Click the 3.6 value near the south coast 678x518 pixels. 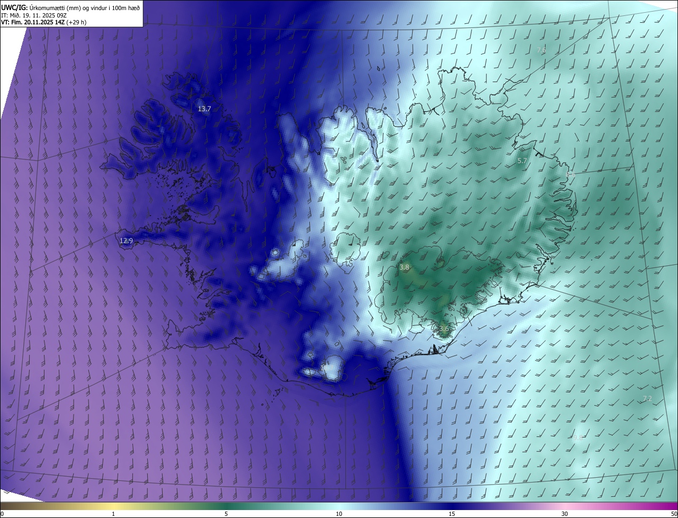444,328
